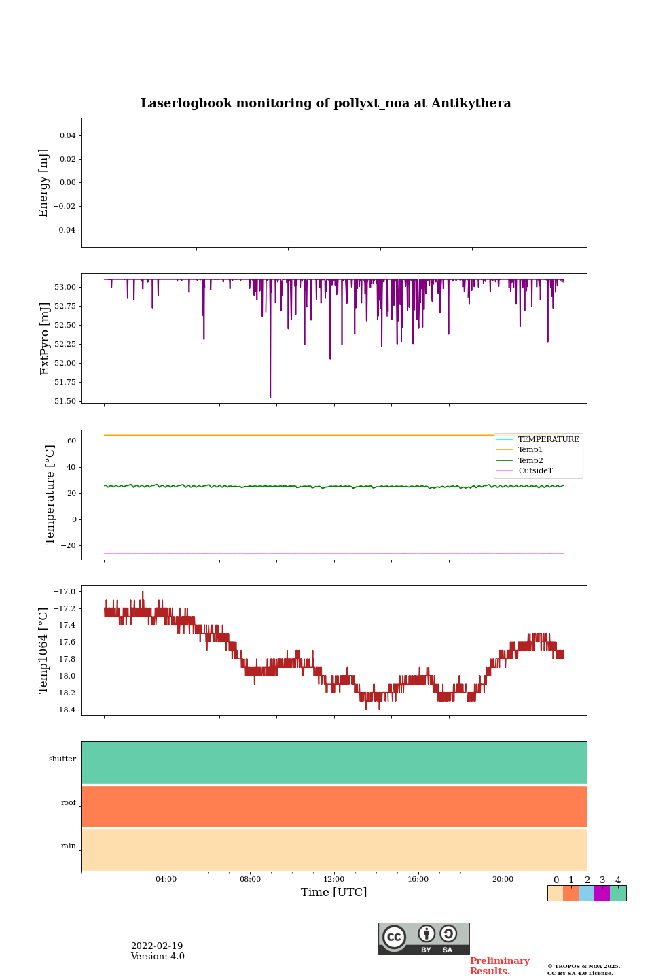Click the orange roof status band

(x=334, y=806)
